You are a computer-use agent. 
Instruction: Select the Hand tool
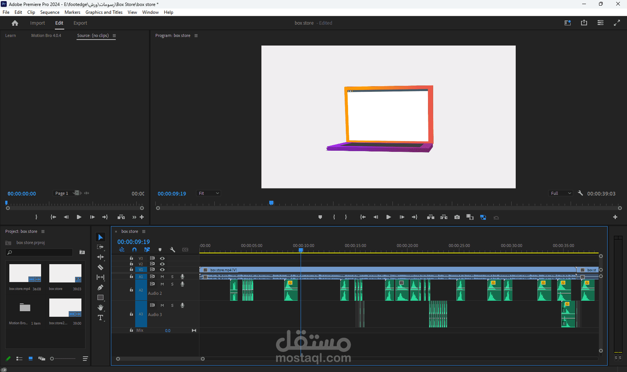pos(100,307)
